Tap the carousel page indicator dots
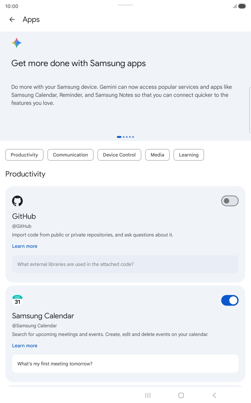The height and width of the screenshot is (403, 251). click(125, 137)
